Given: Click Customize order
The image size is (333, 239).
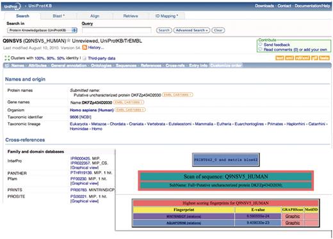Looking at the screenshot, I should (x=226, y=65).
